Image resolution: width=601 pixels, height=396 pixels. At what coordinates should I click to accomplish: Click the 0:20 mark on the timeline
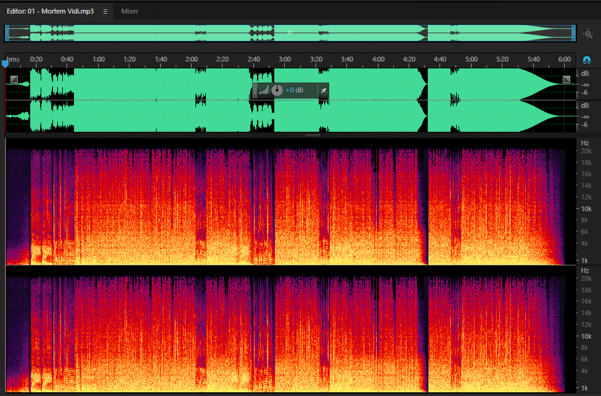36,59
